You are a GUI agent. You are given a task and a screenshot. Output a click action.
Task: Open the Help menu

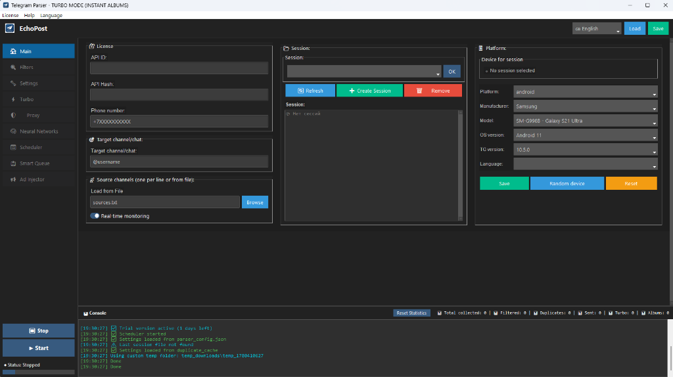[x=29, y=15]
